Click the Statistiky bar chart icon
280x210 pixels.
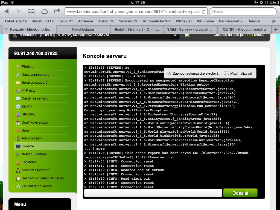18,114
